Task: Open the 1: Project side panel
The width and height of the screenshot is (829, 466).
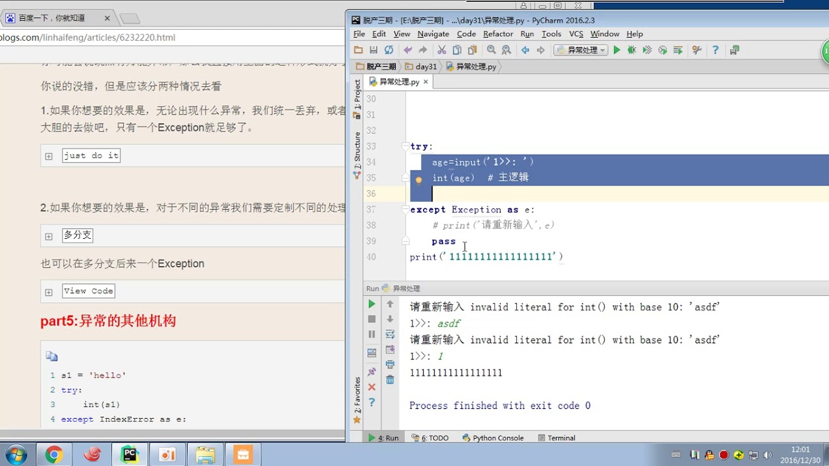Action: pyautogui.click(x=357, y=99)
